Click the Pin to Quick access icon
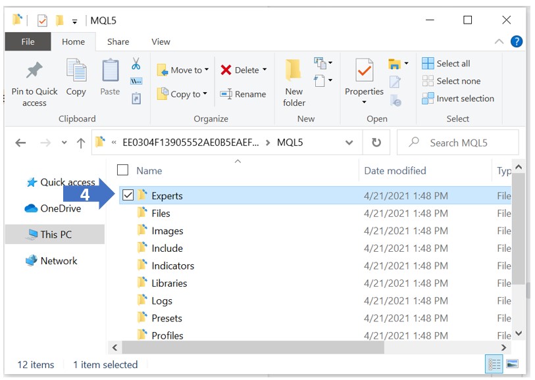This screenshot has width=535, height=380. click(x=34, y=72)
